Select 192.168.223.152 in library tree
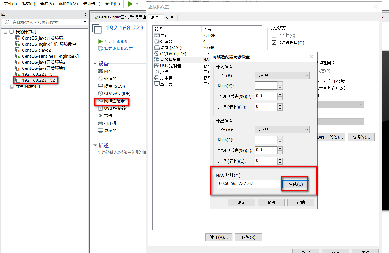The height and width of the screenshot is (253, 389). pyautogui.click(x=38, y=80)
